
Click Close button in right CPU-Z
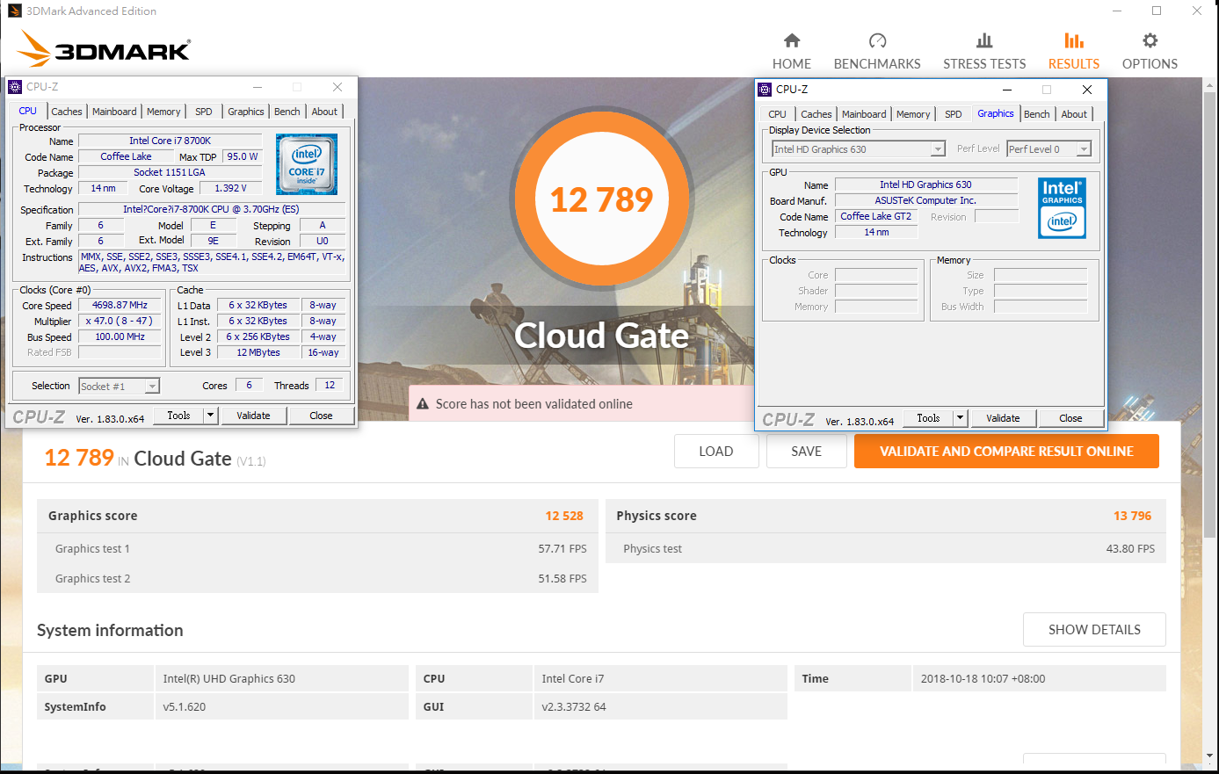click(1070, 418)
